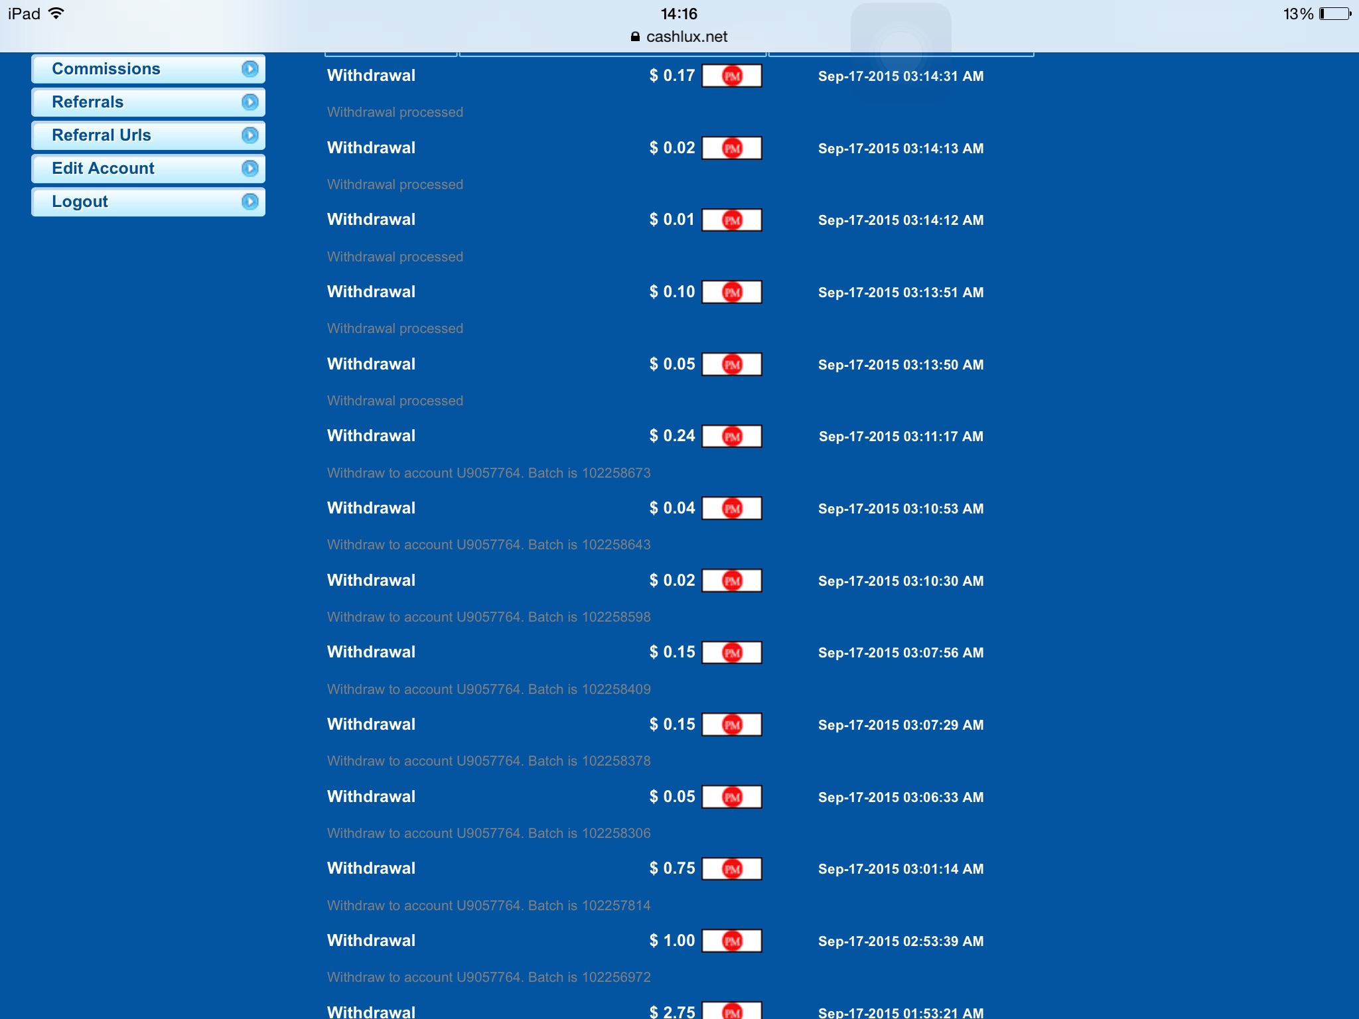Click Perfect Money icon for $0.24 withdrawal
Image resolution: width=1359 pixels, height=1019 pixels.
coord(731,437)
